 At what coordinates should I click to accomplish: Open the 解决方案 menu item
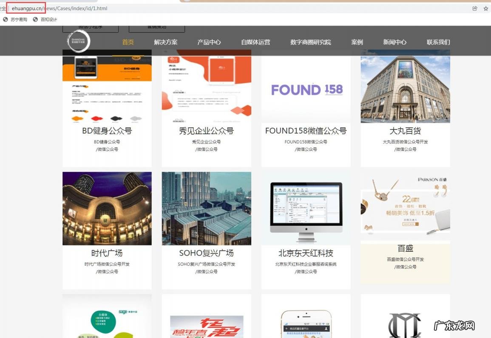pos(165,42)
